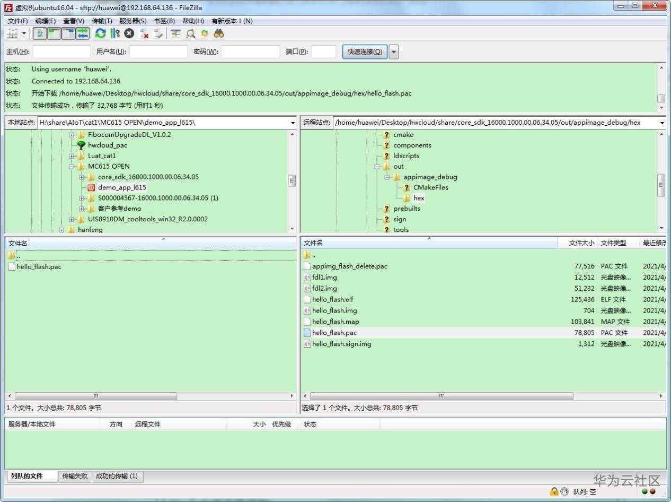The height and width of the screenshot is (502, 671).
Task: Open directory listing filters dialog
Action: (176, 33)
